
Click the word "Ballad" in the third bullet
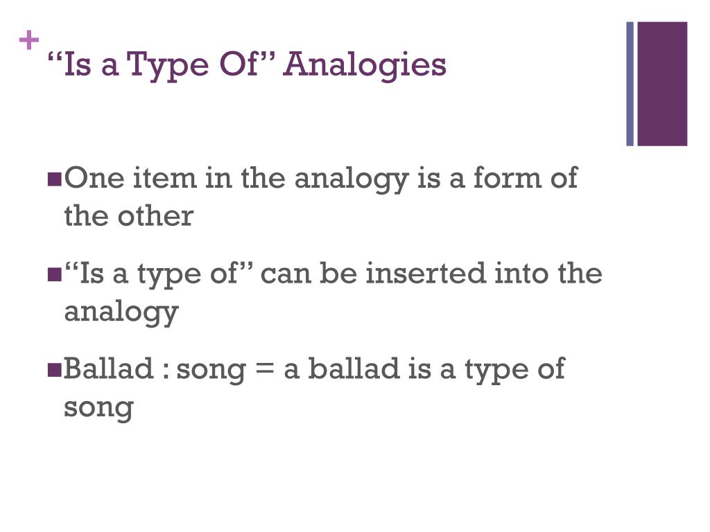point(109,369)
